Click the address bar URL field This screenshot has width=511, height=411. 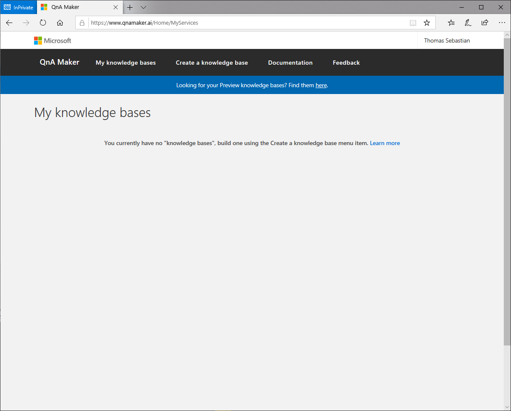pos(247,23)
